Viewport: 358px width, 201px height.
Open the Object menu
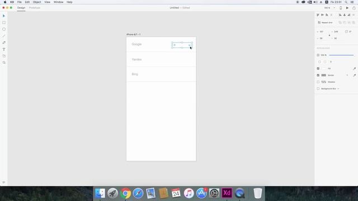click(37, 2)
